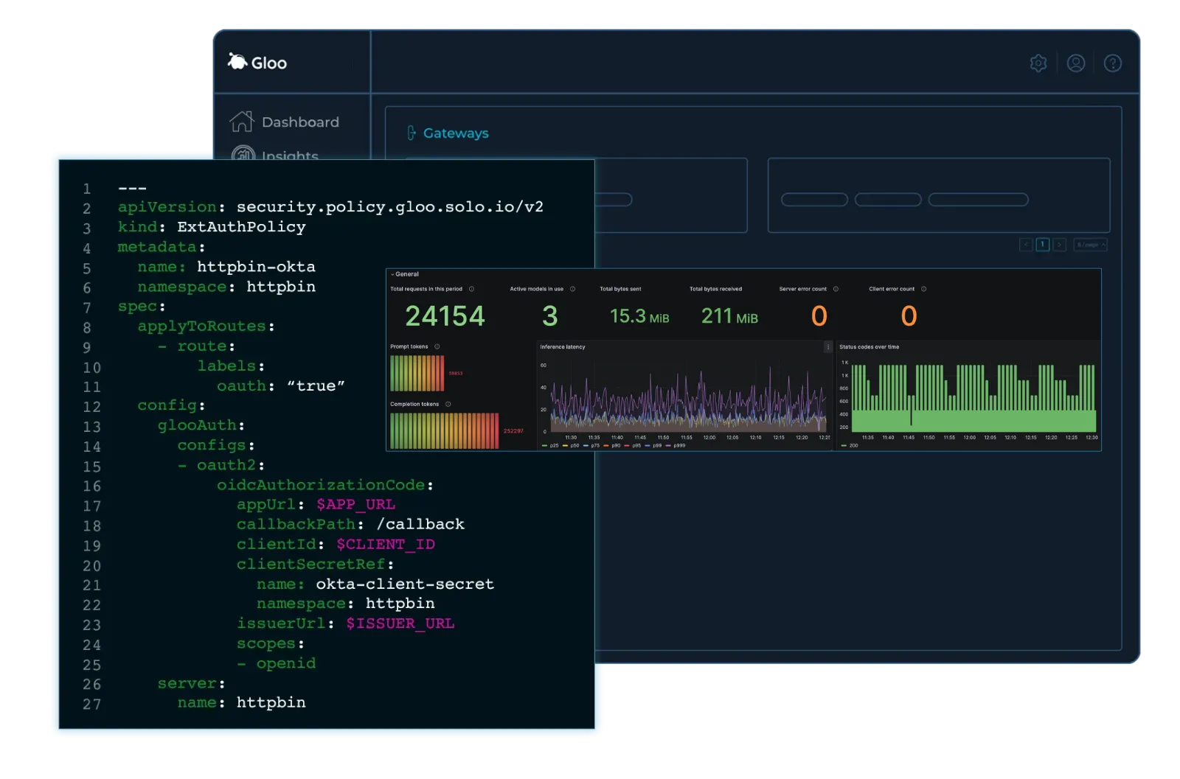
Task: Click the Client error count value 0
Action: pyautogui.click(x=909, y=316)
